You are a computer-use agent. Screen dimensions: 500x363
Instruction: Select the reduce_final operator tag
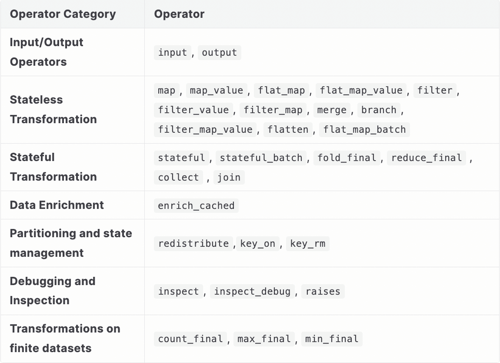tap(427, 158)
